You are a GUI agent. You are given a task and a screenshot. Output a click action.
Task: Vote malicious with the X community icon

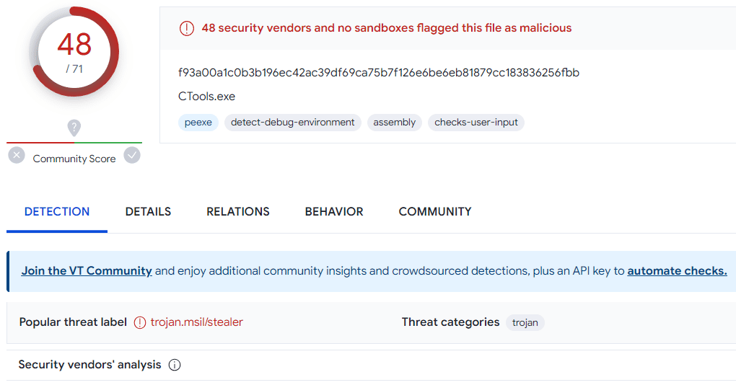tap(17, 155)
